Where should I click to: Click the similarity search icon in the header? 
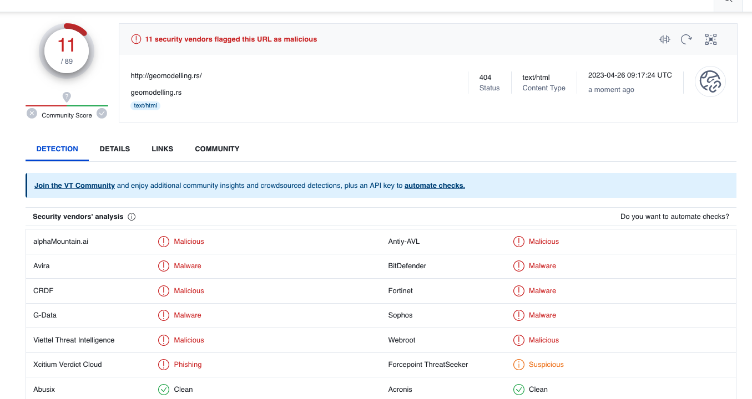click(664, 39)
